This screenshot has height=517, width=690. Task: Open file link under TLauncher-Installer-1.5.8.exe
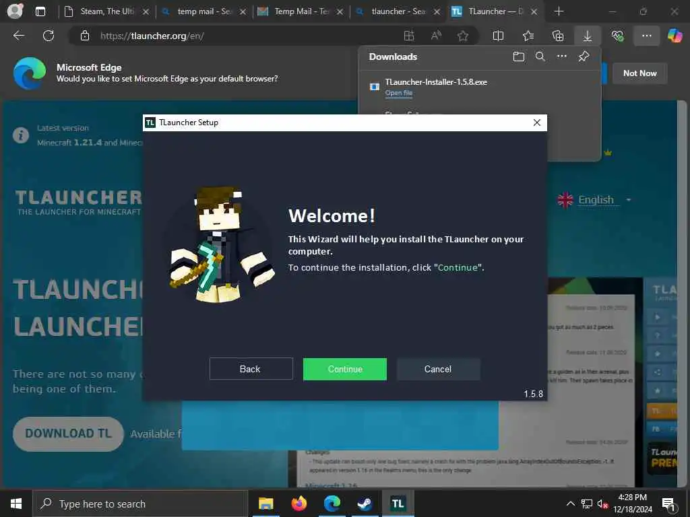399,93
